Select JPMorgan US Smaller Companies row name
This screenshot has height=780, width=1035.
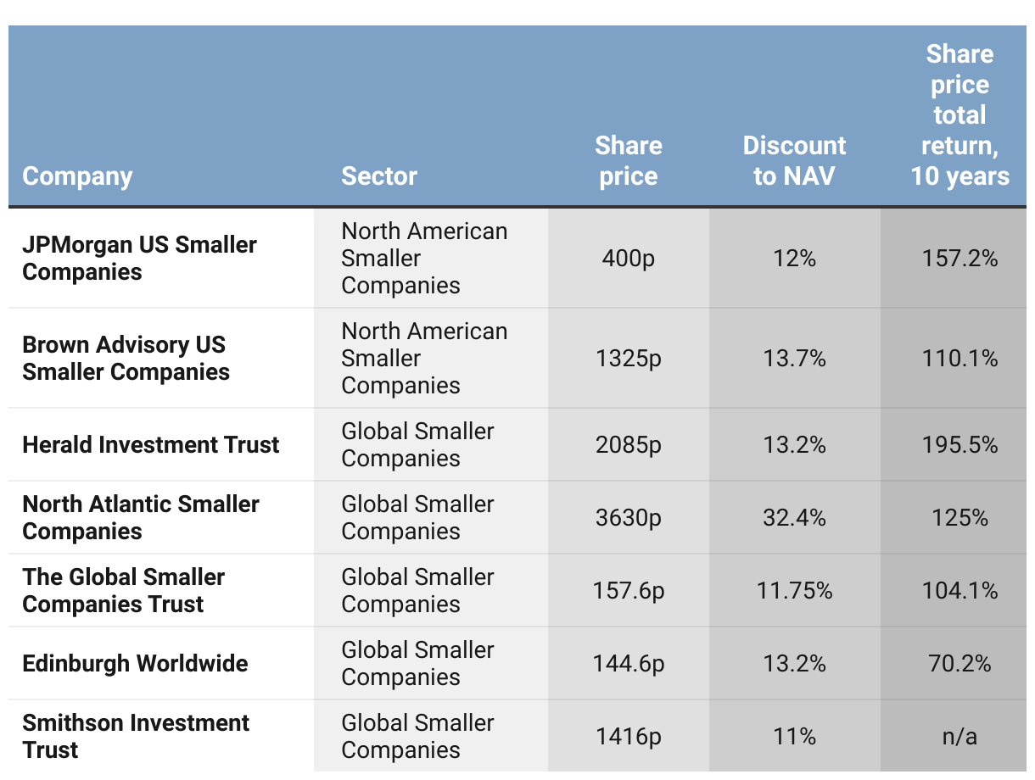(x=140, y=259)
